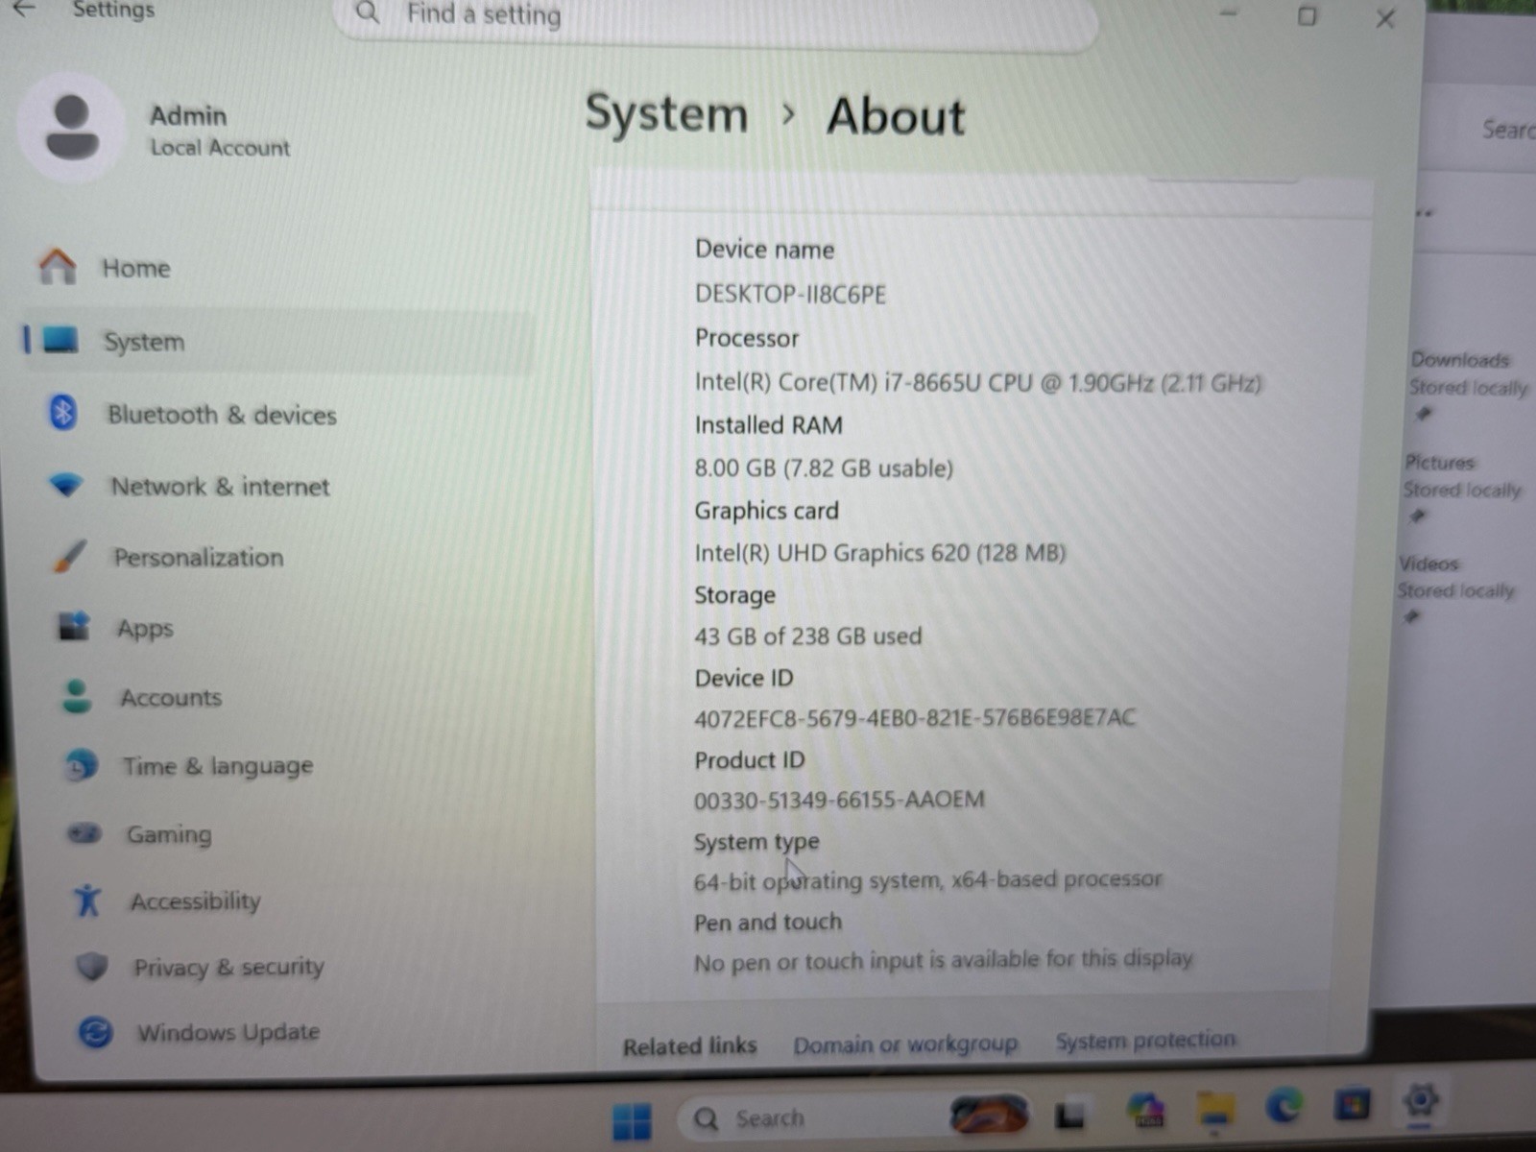Open Task View from taskbar

tap(1070, 1115)
